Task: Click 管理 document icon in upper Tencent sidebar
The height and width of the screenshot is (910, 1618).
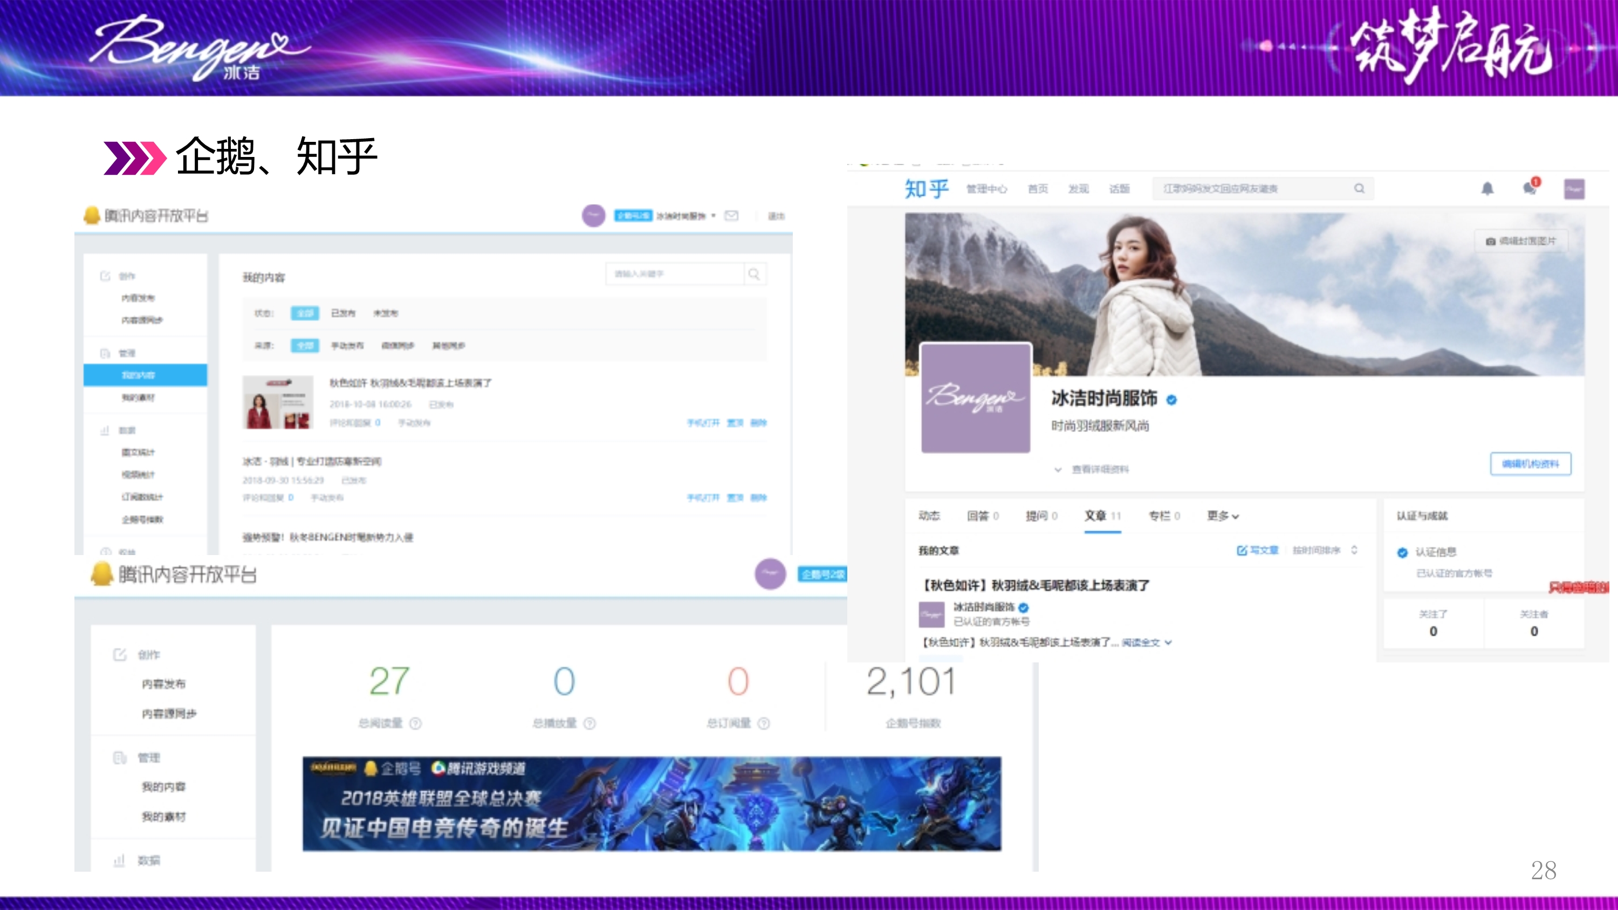Action: pyautogui.click(x=105, y=353)
